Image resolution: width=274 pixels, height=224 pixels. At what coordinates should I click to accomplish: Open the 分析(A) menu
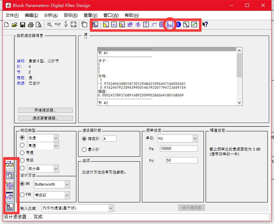coord(51,15)
